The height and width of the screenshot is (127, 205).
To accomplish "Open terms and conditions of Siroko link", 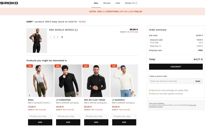I will [x=192, y=106].
